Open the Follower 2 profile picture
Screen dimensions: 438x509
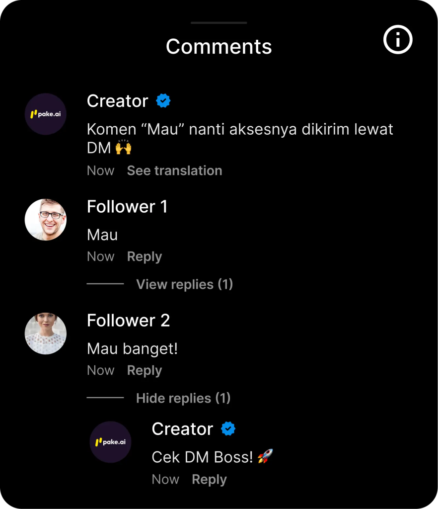pyautogui.click(x=46, y=334)
